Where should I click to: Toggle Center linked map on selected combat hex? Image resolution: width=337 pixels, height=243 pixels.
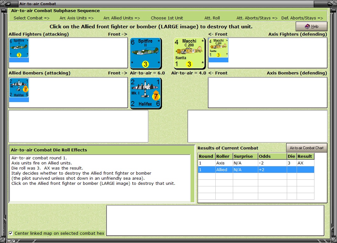[x=10, y=233]
